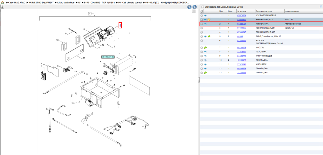This screenshot has height=155, width=323.
Task: Click the blue return arrow for 279233A1
Action: 205,64
